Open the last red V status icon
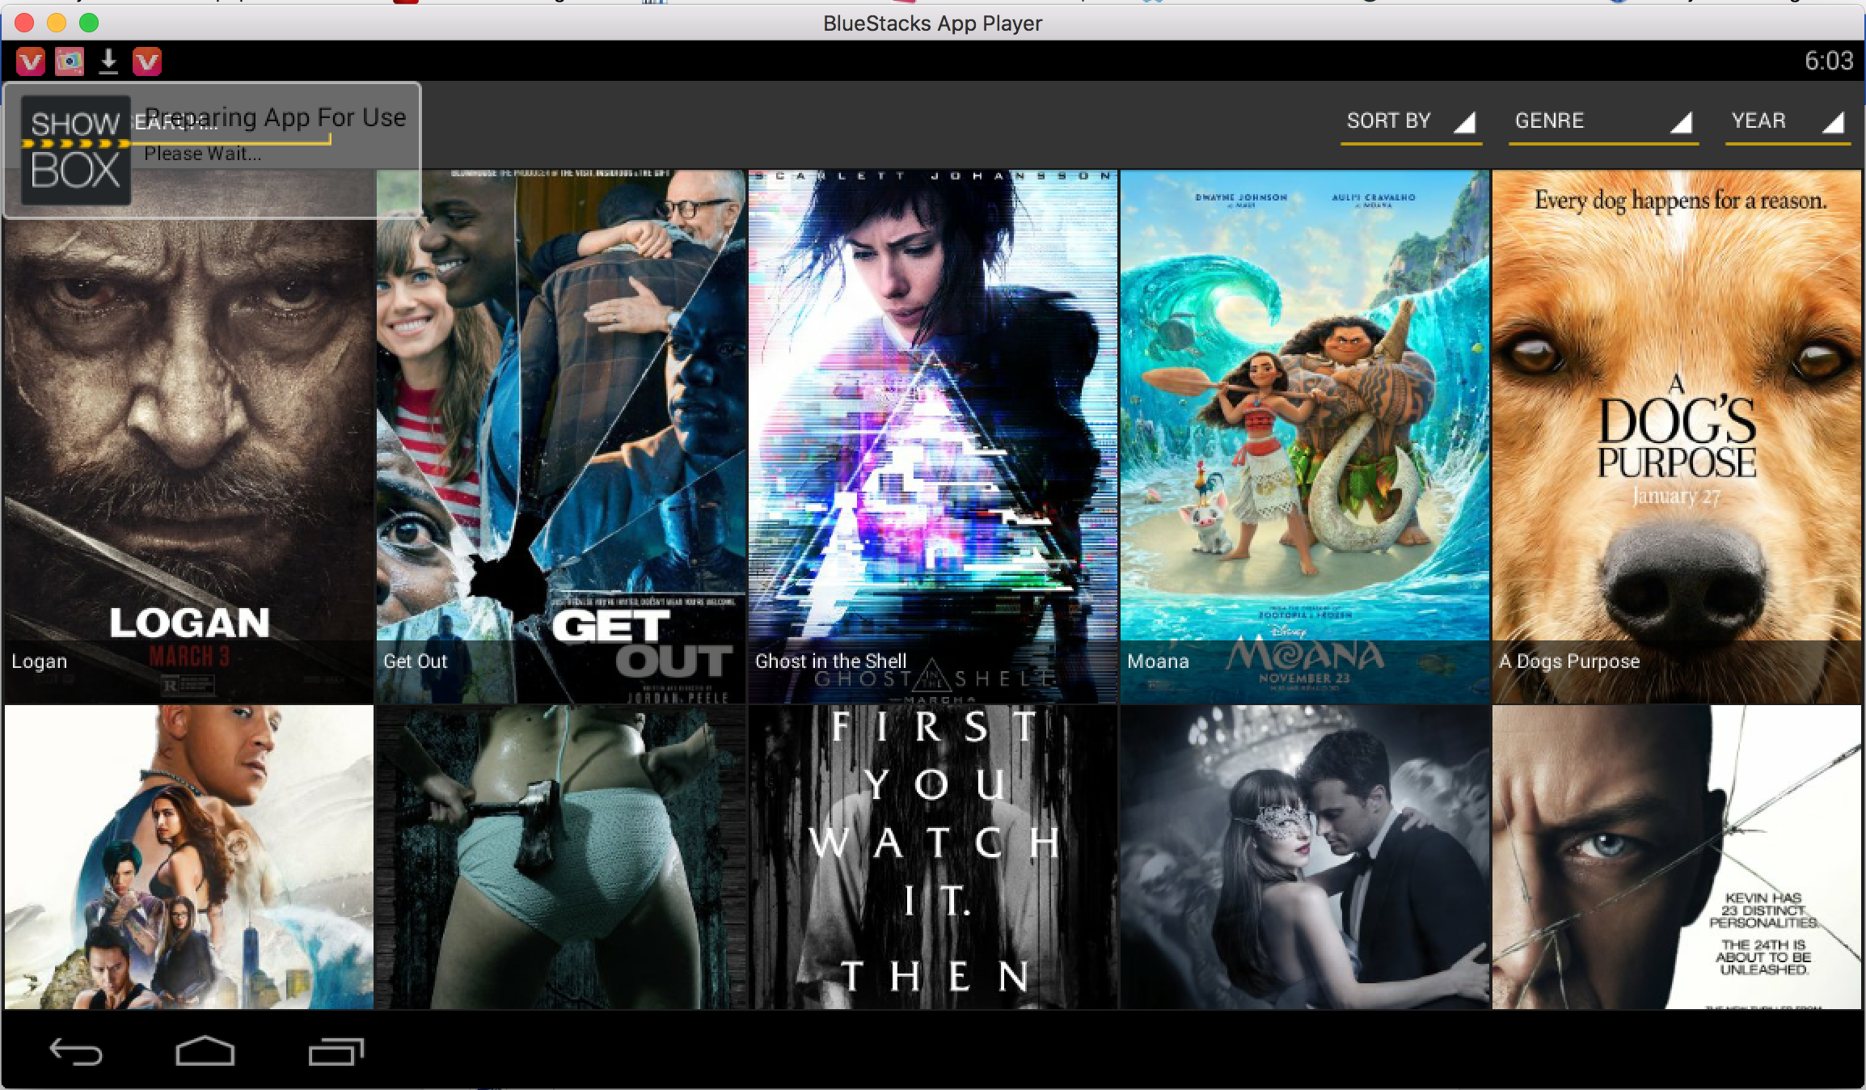The height and width of the screenshot is (1090, 1866). tap(147, 61)
